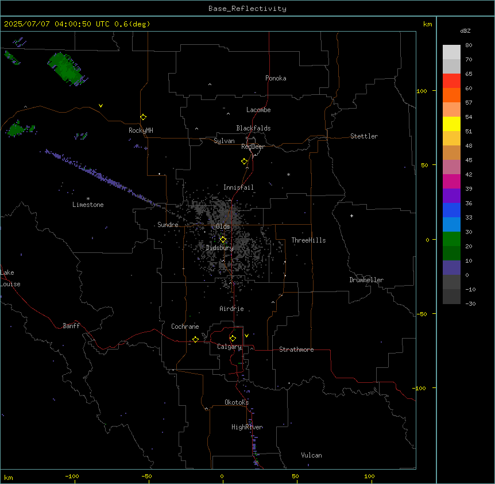Screen dimensions: 495x484
Task: Click the Lake Louise label
Action: pos(10,278)
